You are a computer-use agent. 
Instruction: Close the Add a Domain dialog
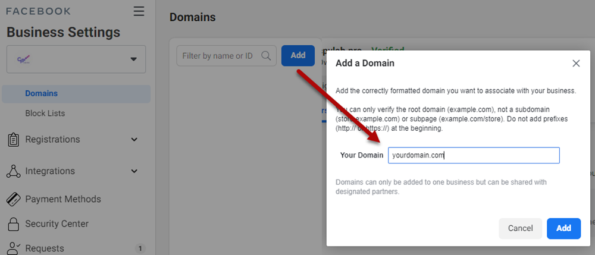[576, 63]
